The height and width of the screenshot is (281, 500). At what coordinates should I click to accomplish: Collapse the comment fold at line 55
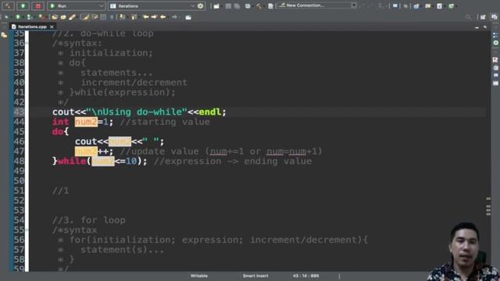coord(27,230)
